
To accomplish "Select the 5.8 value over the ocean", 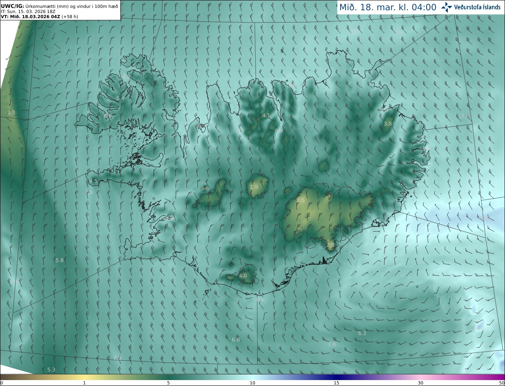I will pyautogui.click(x=60, y=260).
